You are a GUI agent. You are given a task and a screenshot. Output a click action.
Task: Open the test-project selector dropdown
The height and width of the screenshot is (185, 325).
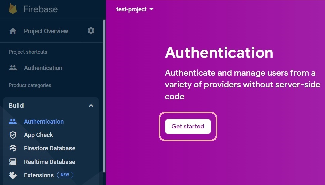[x=135, y=9]
